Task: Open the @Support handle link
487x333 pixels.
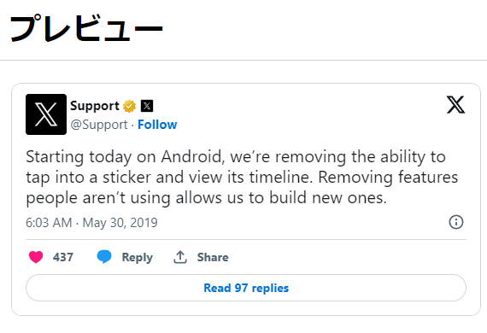Action: click(x=99, y=125)
